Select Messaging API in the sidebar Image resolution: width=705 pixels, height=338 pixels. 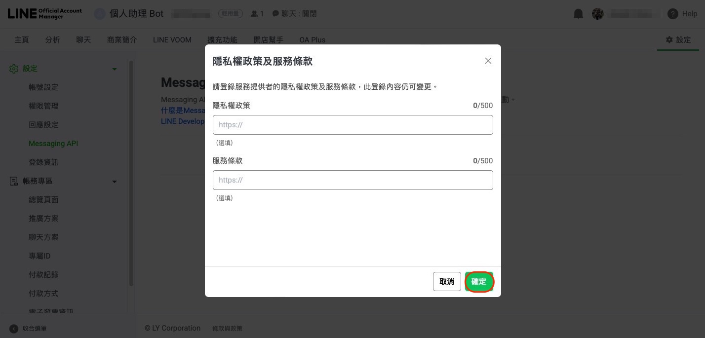coord(53,144)
